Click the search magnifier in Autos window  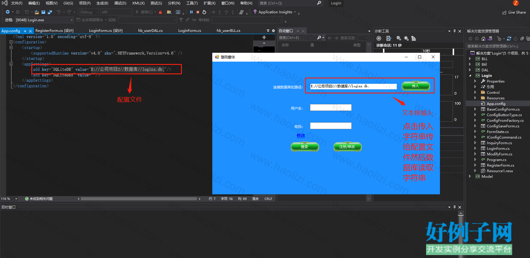click(x=319, y=38)
